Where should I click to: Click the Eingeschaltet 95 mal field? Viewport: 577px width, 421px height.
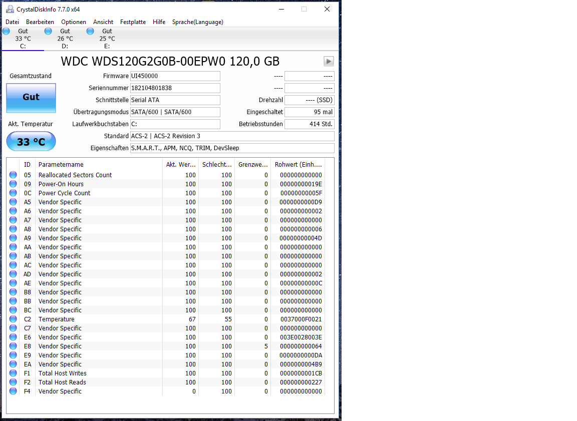tap(310, 112)
